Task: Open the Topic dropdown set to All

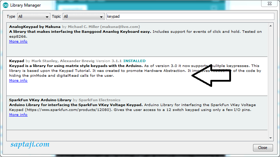Action: coord(84,16)
